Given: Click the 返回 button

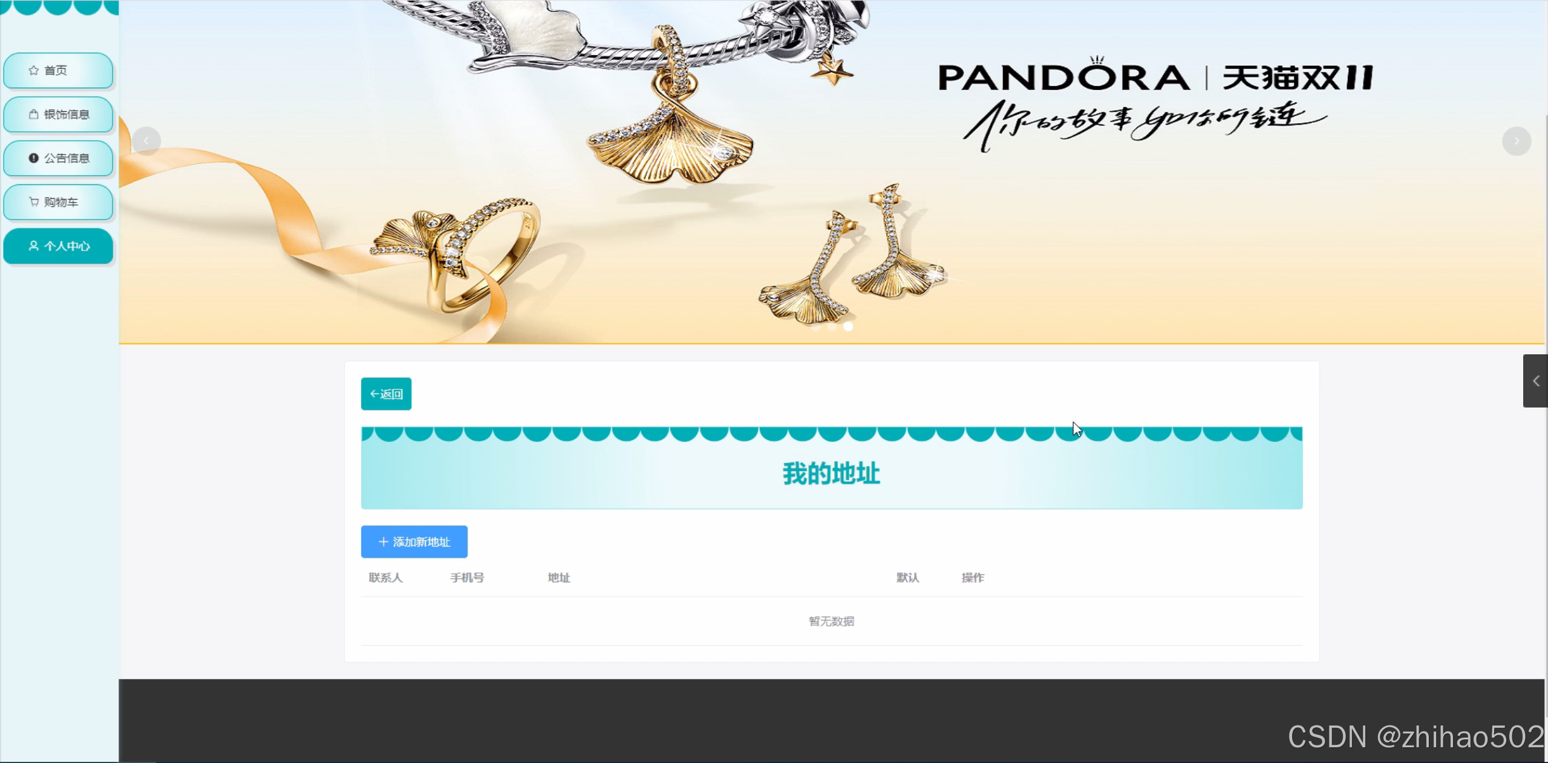Looking at the screenshot, I should [386, 394].
